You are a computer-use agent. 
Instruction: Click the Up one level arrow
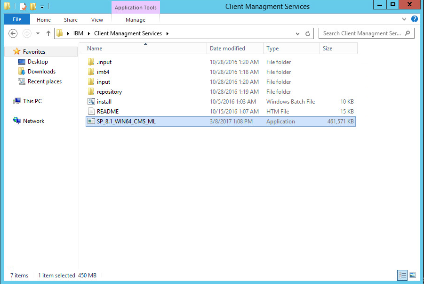(x=48, y=33)
